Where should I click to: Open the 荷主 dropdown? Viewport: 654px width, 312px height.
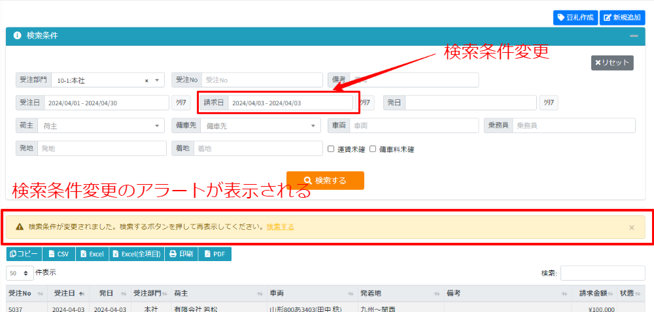[x=158, y=126]
